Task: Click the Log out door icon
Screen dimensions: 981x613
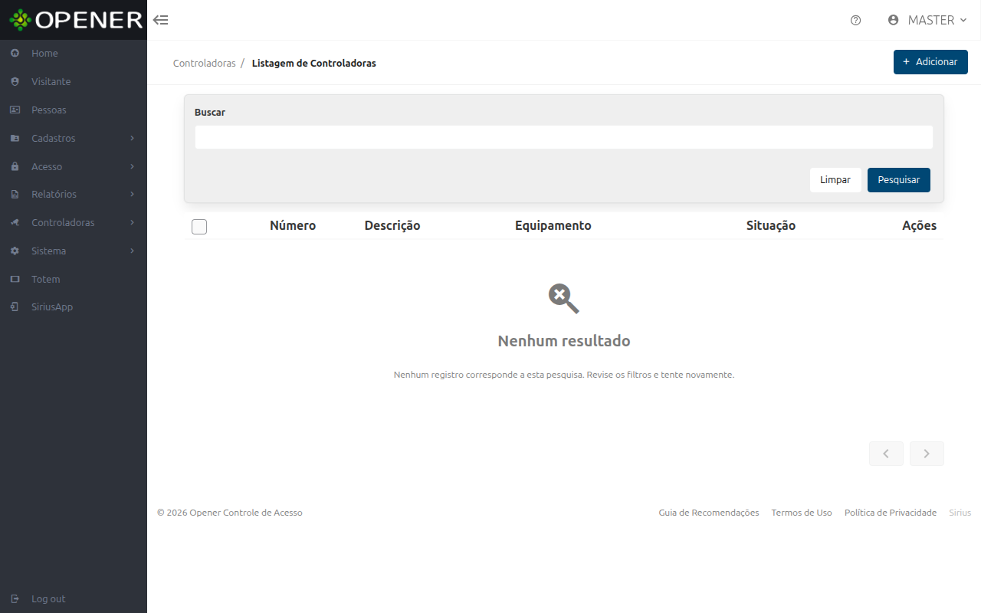Action: (x=15, y=599)
